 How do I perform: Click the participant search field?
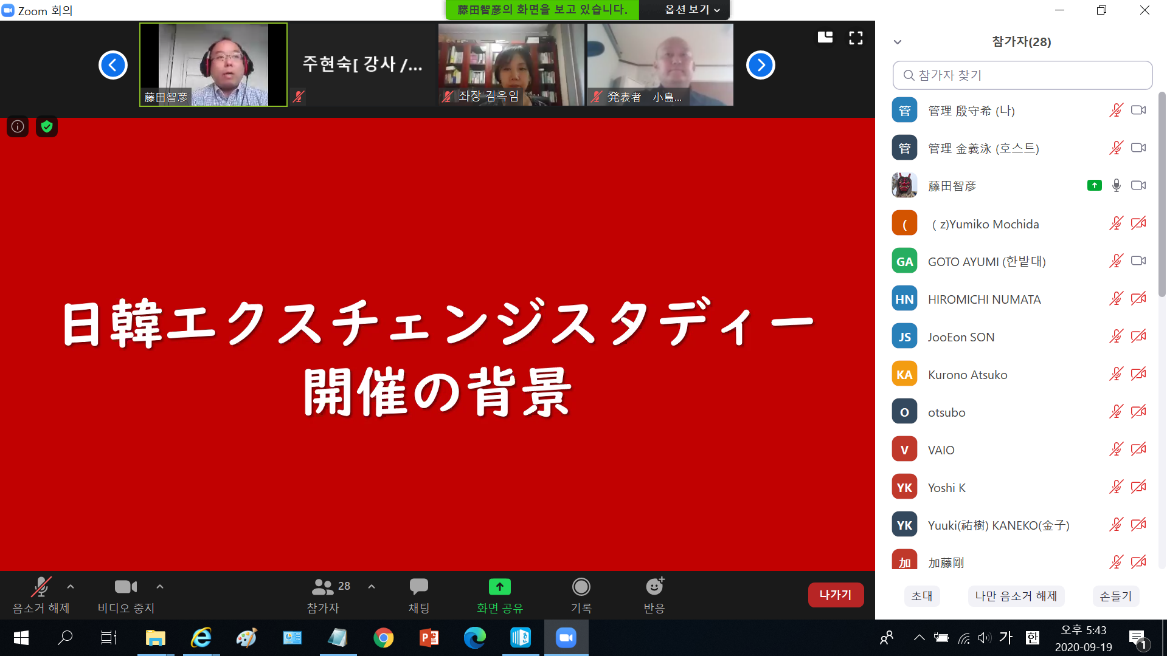(1022, 75)
